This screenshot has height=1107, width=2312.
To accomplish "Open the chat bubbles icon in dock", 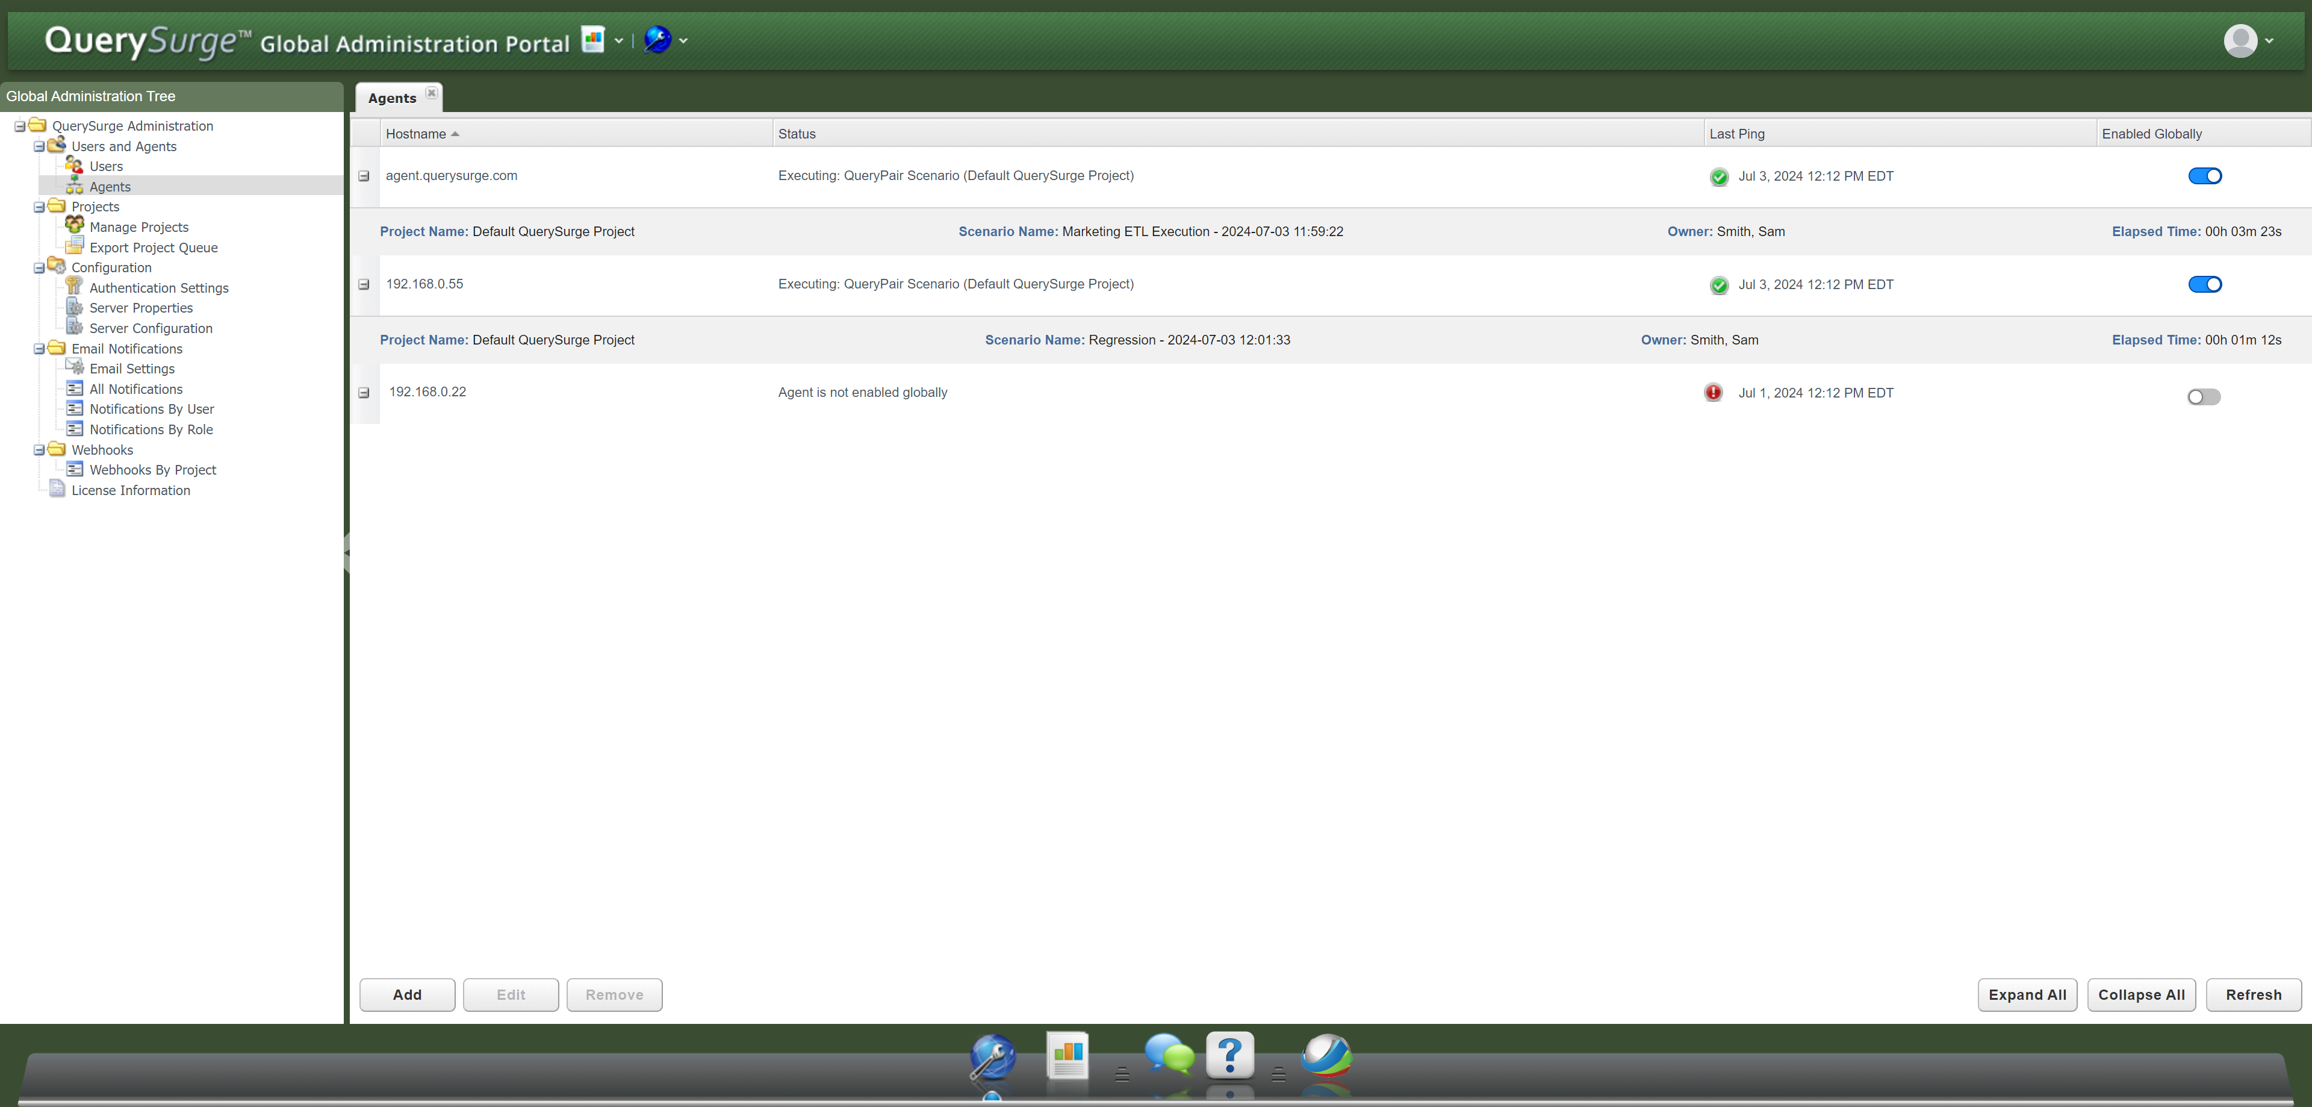I will tap(1169, 1054).
